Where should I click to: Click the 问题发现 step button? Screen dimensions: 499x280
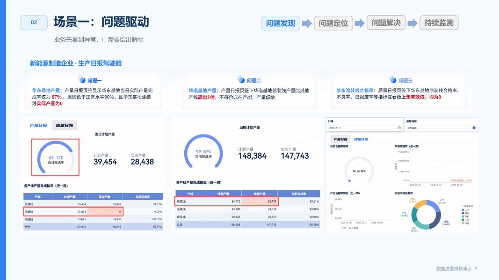click(x=281, y=23)
